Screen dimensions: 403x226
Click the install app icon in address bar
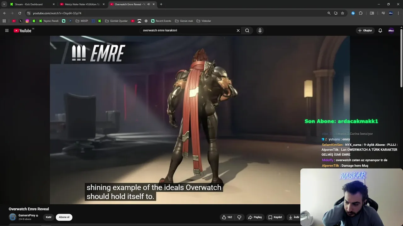pos(336,13)
